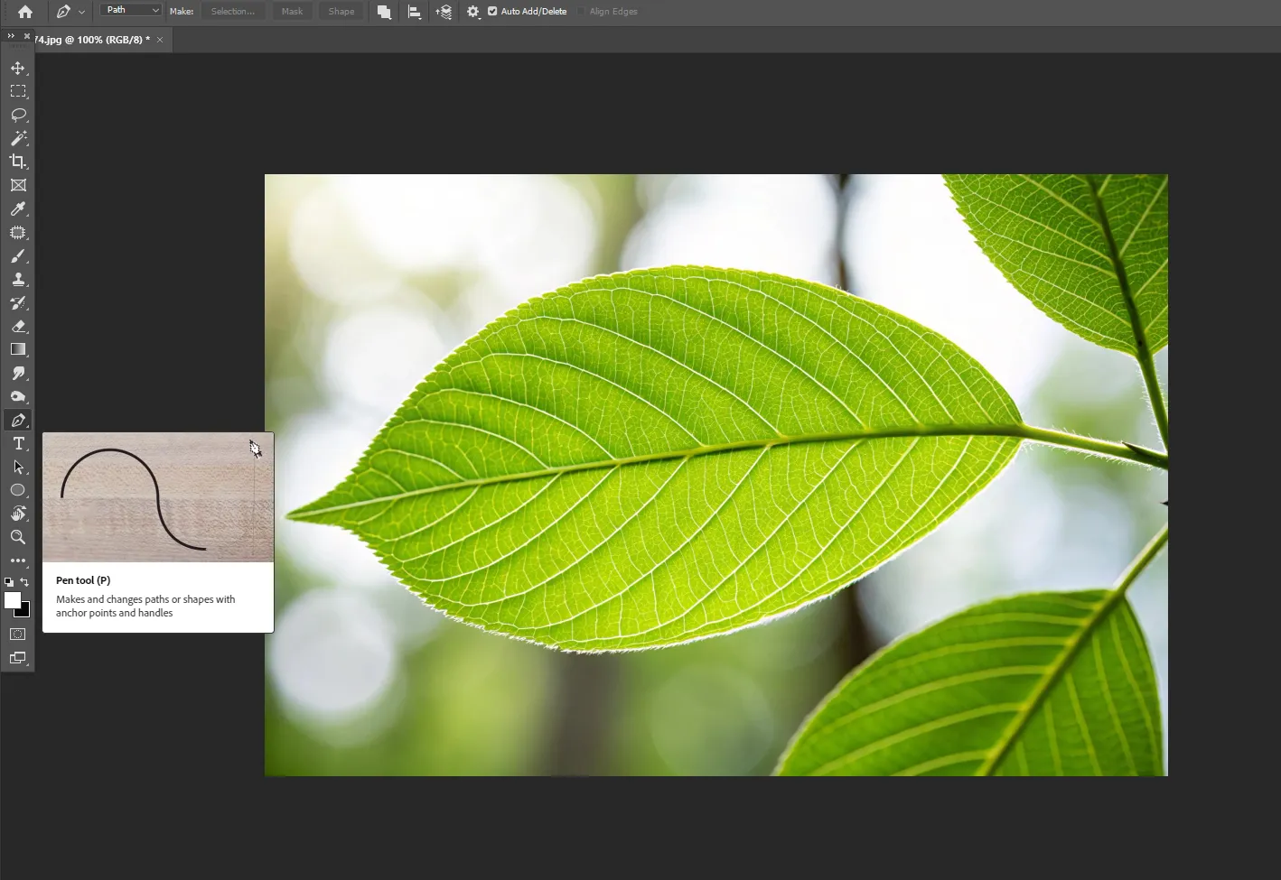Click the Selection... button
Viewport: 1281px width, 880px height.
(x=232, y=12)
